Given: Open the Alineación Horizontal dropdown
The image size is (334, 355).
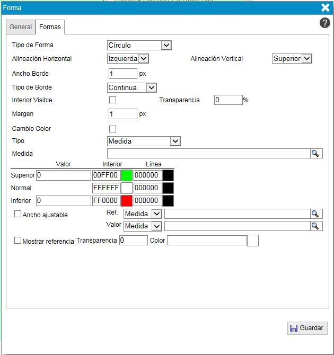Looking at the screenshot, I should coord(128,59).
